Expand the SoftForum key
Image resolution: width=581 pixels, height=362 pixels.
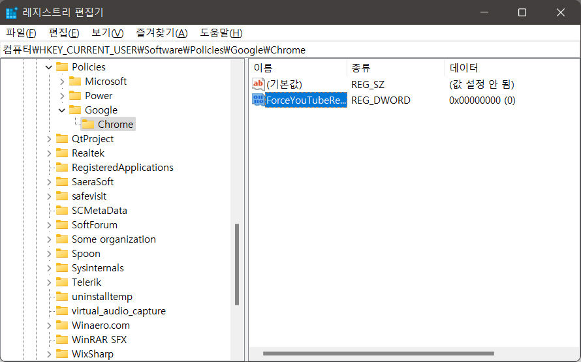[x=49, y=225]
